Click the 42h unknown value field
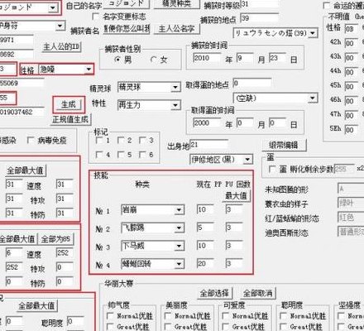The height and width of the screenshot is (331, 364). 352,43
